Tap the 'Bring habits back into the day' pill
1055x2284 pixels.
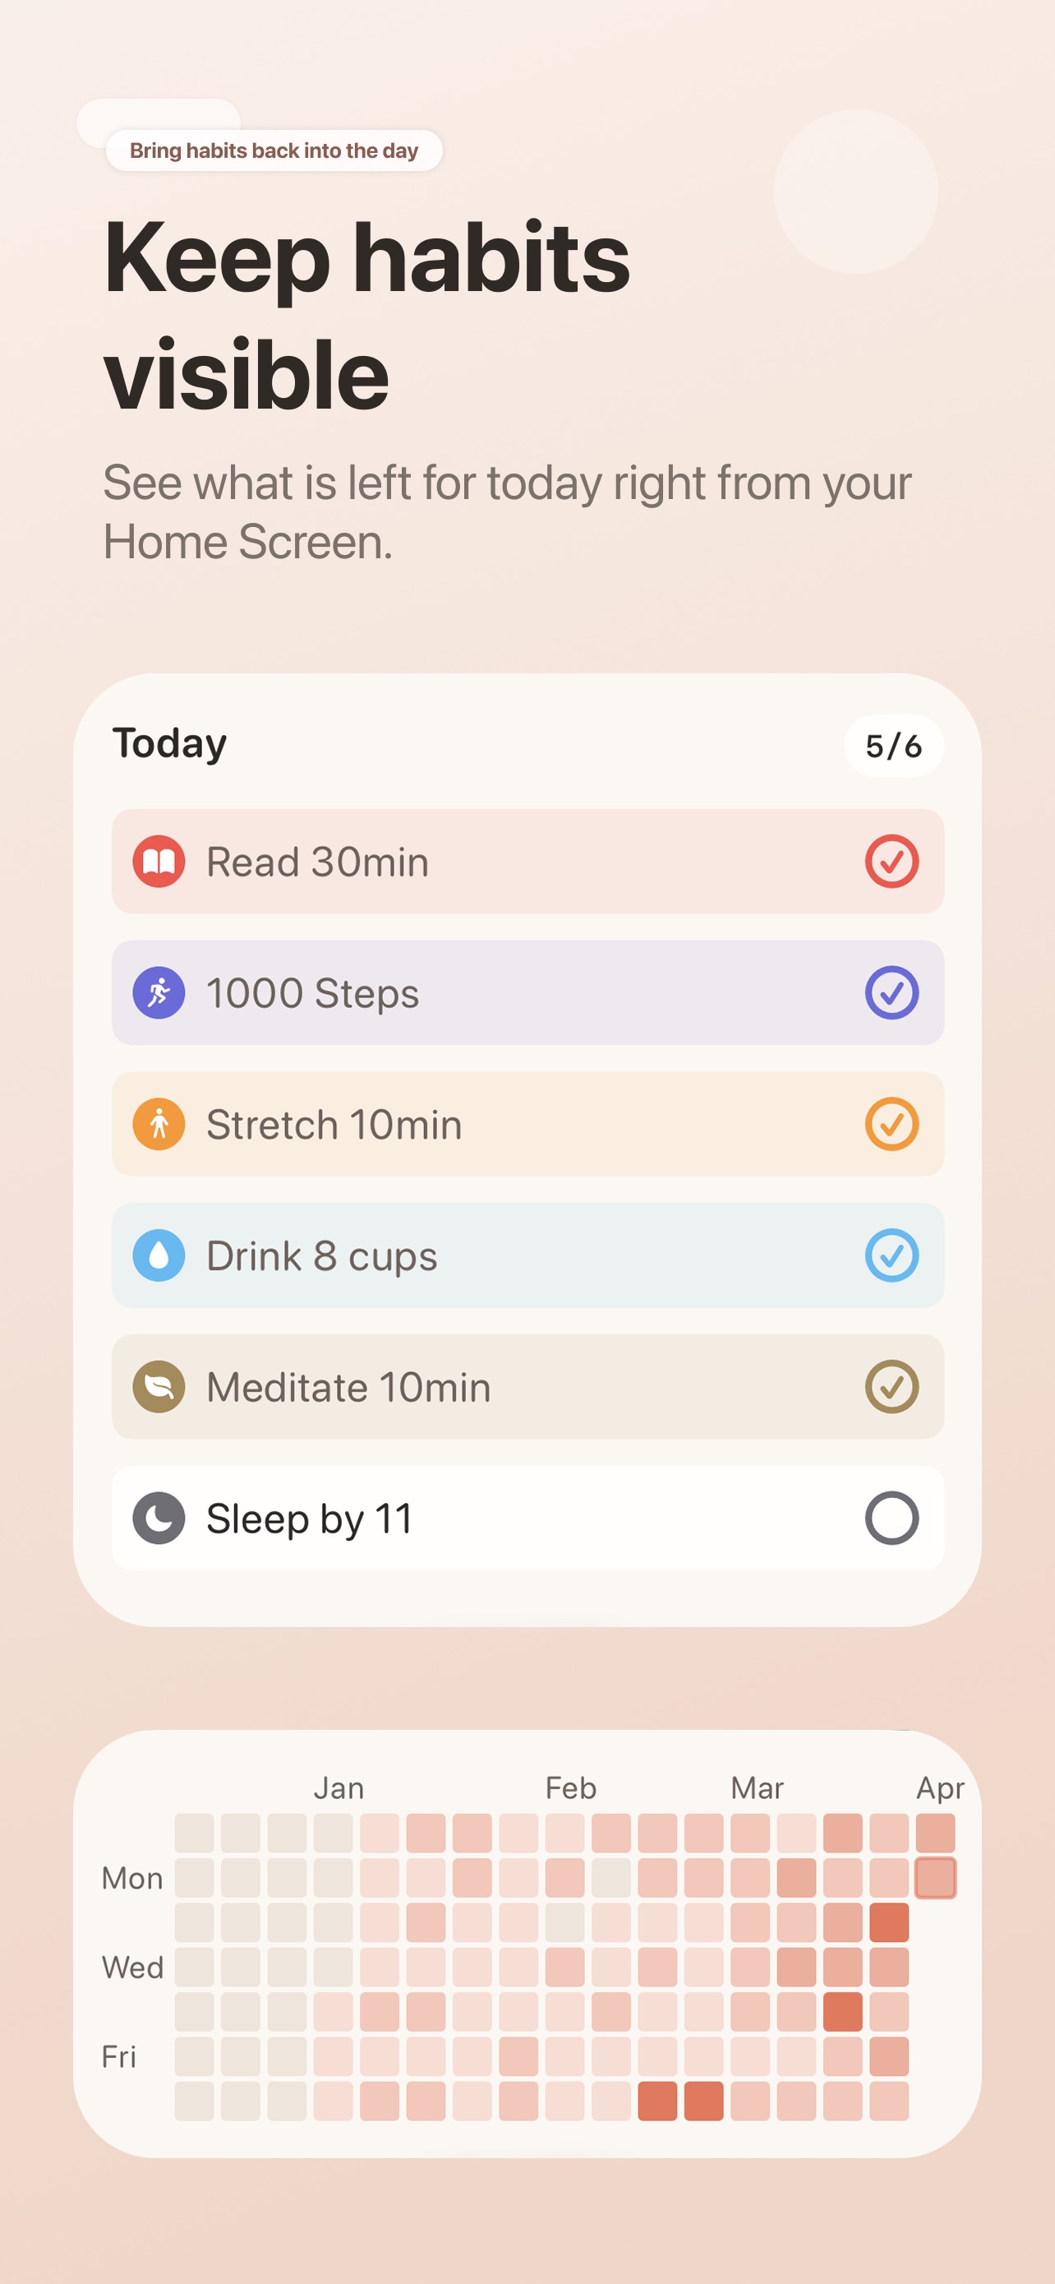coord(274,150)
